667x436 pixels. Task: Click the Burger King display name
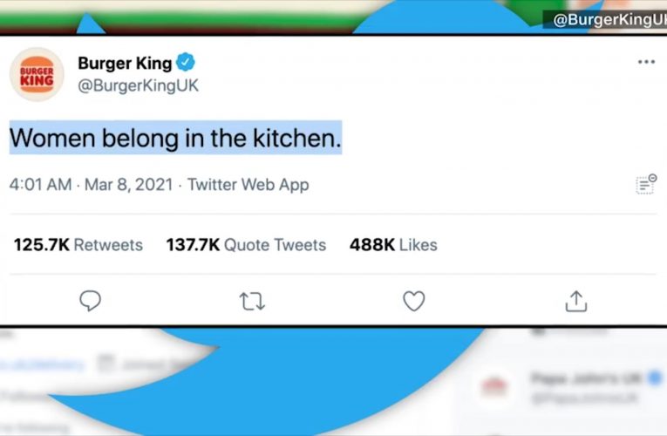click(125, 63)
